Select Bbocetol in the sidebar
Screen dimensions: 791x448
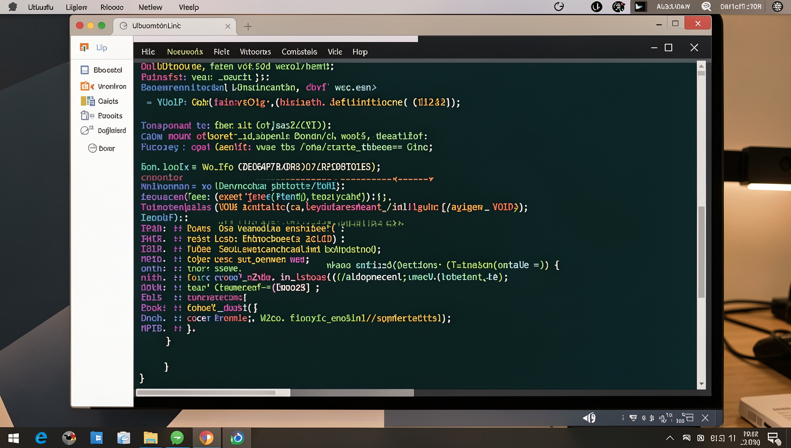coord(108,70)
